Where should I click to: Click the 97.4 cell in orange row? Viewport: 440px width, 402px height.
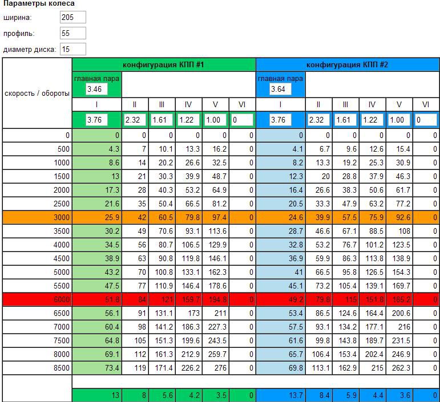[216, 217]
